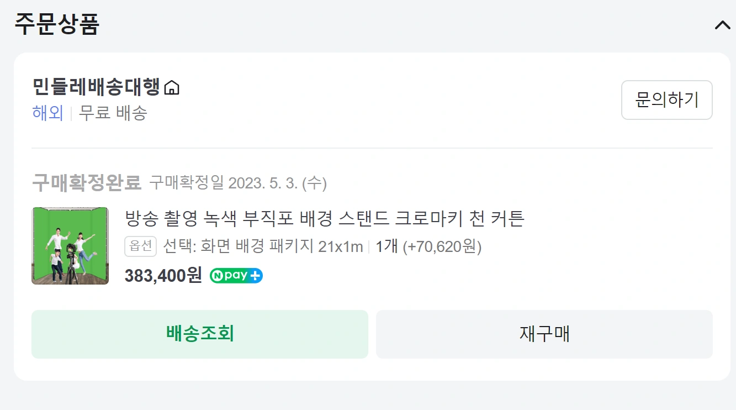Click the 주문상품 section heading
Viewport: 736px width, 410px height.
[x=56, y=24]
